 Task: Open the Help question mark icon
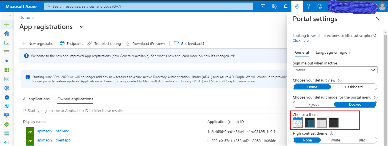pyautogui.click(x=308, y=6)
